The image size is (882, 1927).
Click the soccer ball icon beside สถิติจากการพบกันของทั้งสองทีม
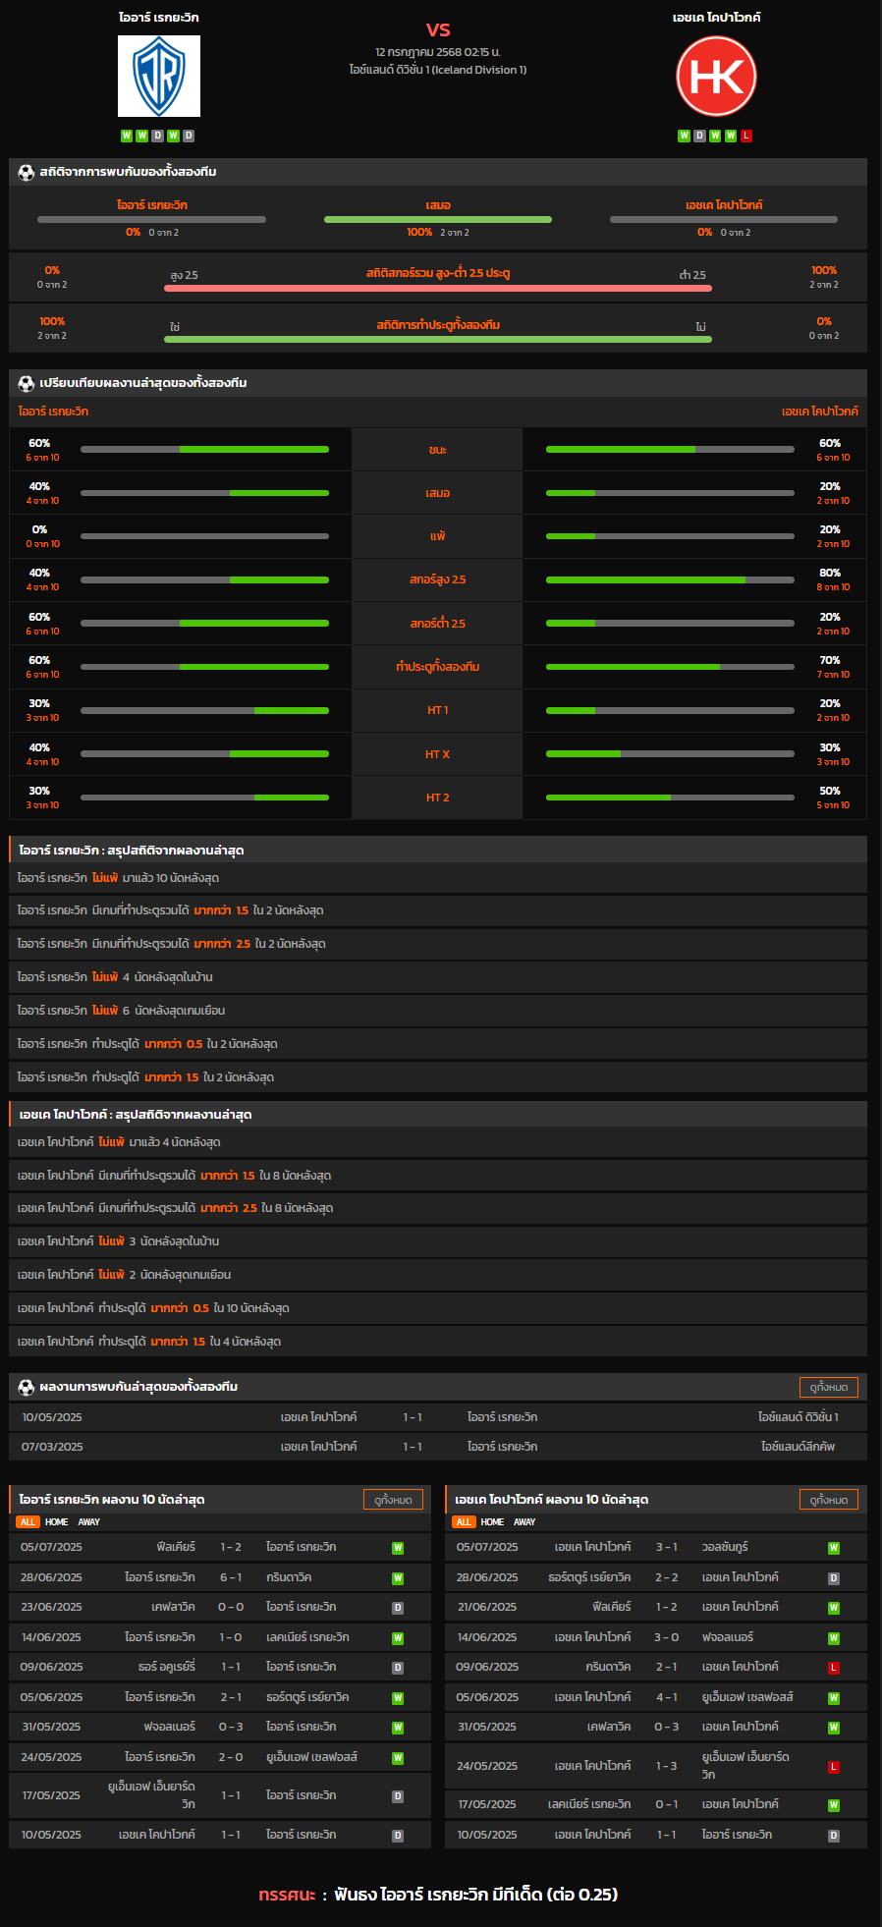(27, 172)
